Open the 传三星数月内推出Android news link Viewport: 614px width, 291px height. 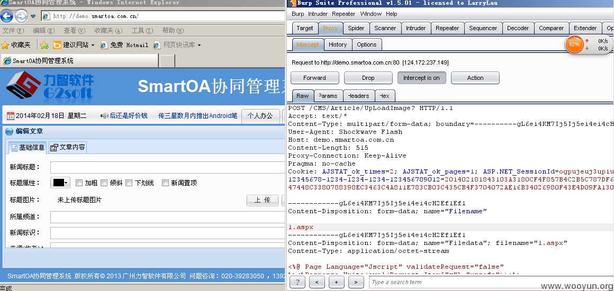pyautogui.click(x=198, y=115)
